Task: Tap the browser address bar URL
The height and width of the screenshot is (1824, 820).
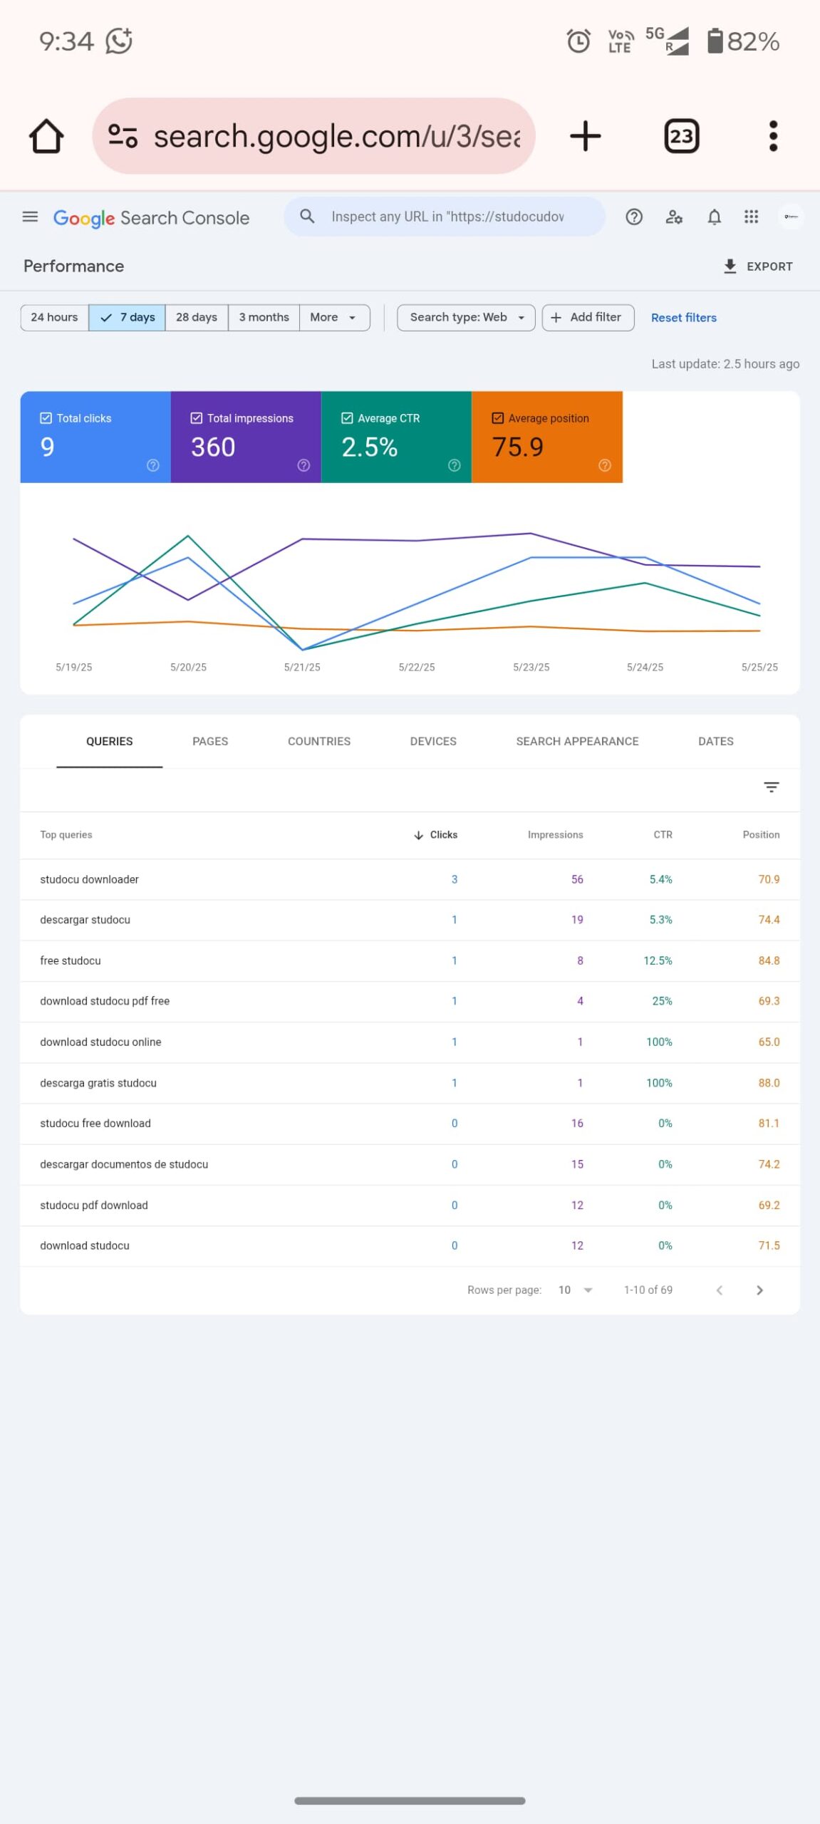Action: pos(337,135)
